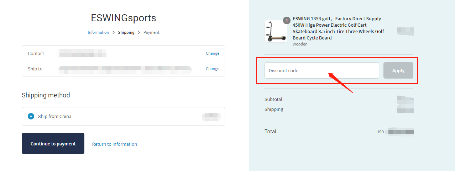Go to the Information breadcrumb step
The width and height of the screenshot is (455, 171).
[98, 32]
